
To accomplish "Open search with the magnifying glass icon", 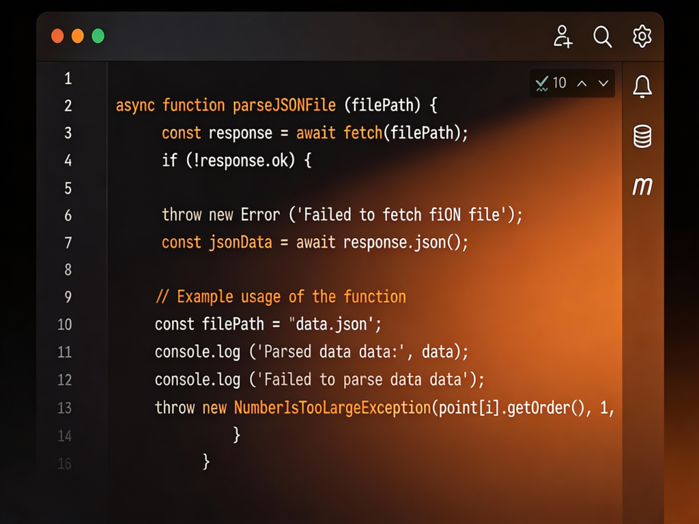I will (602, 36).
